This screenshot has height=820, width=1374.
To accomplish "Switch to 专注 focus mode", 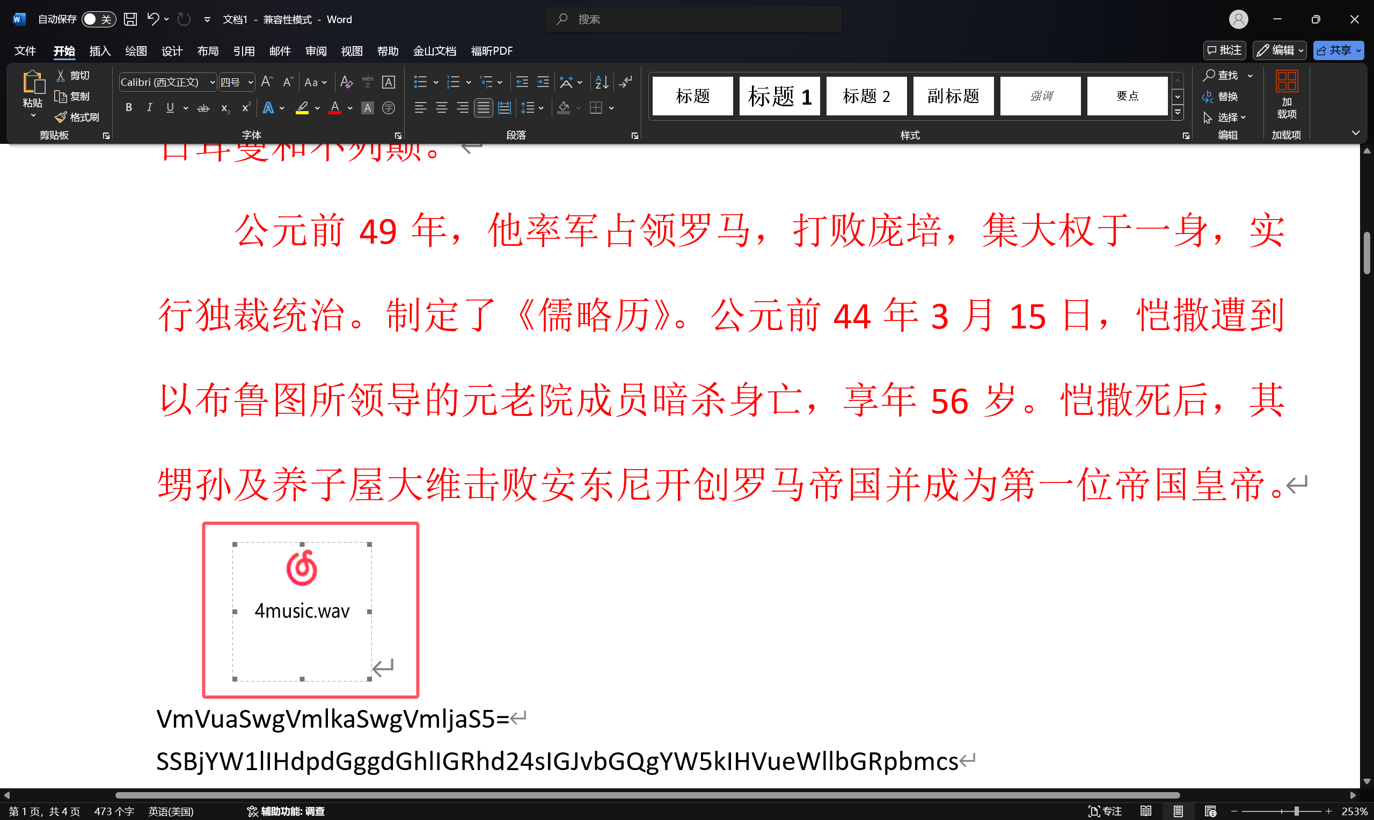I will 1105,811.
